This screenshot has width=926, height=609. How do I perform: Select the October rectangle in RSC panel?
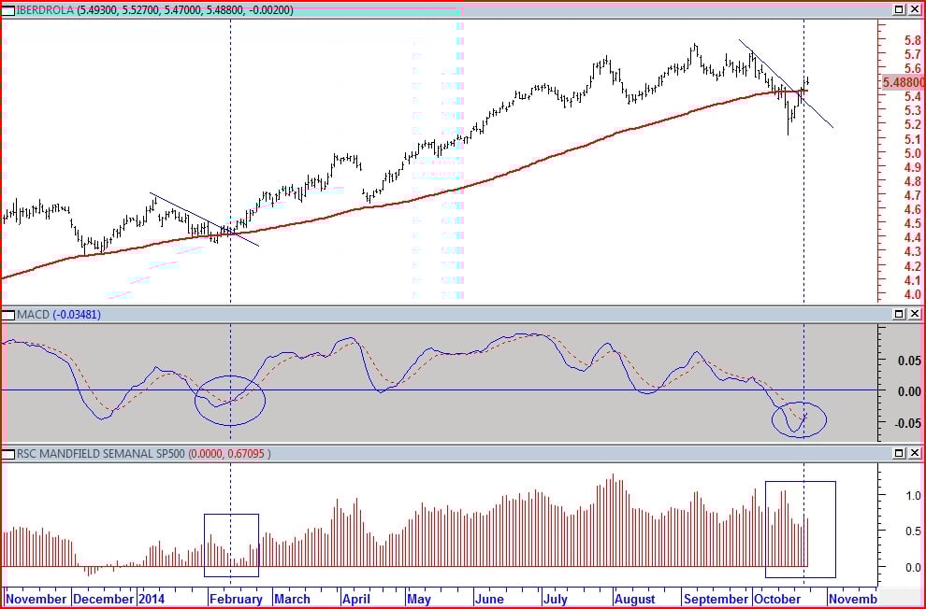coord(801,530)
